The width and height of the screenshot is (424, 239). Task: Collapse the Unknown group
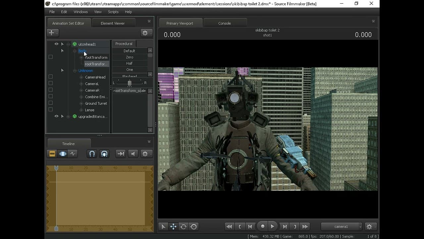[75, 71]
